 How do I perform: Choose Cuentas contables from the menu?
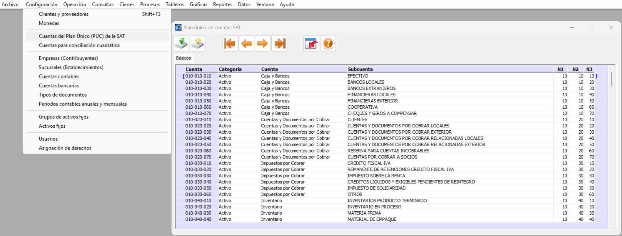[x=59, y=76]
